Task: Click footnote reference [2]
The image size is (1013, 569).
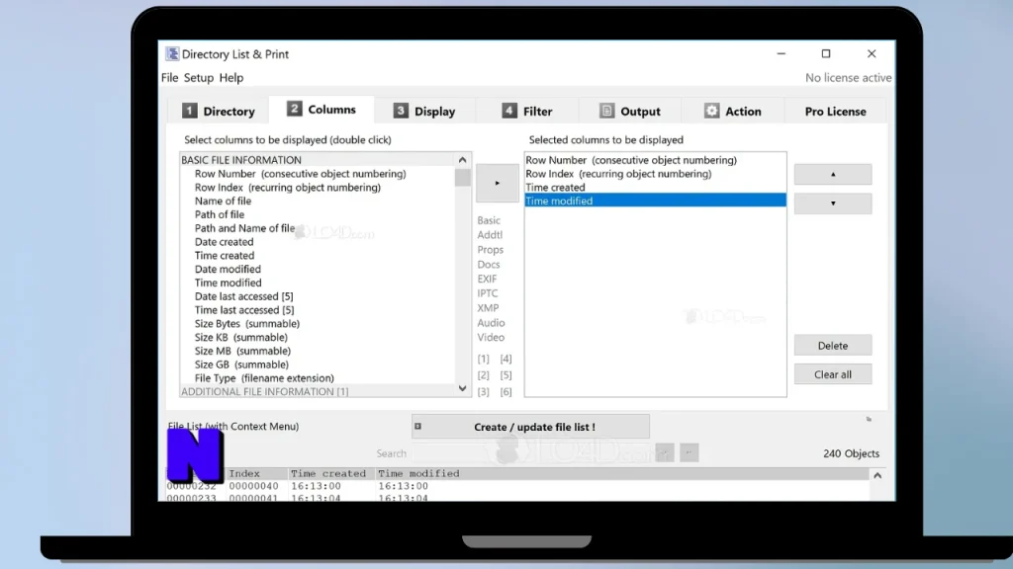Action: pos(483,375)
